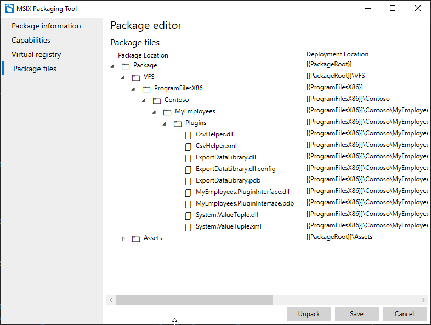
Task: Click the ExportDataLibrary.dll.config file icon
Action: 188,169
